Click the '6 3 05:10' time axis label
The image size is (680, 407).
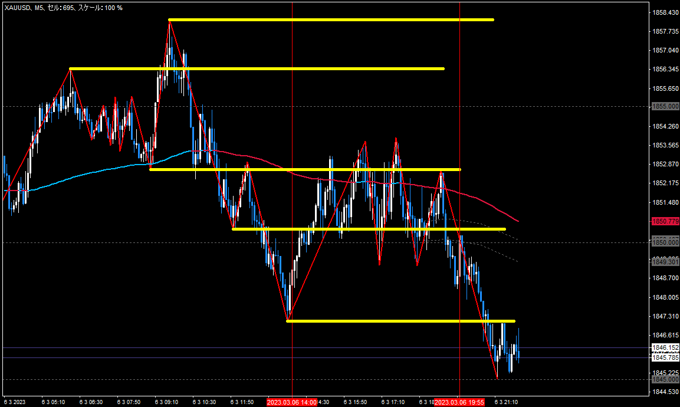click(x=53, y=402)
